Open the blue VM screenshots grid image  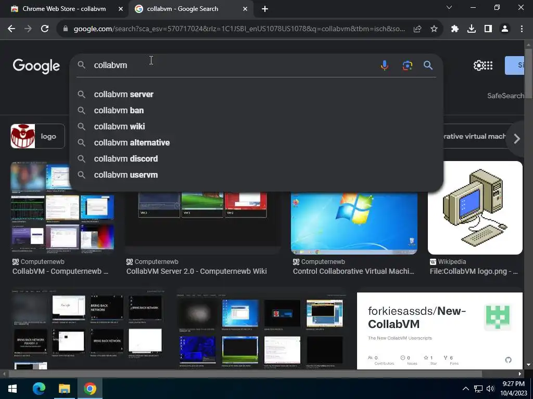(261, 331)
